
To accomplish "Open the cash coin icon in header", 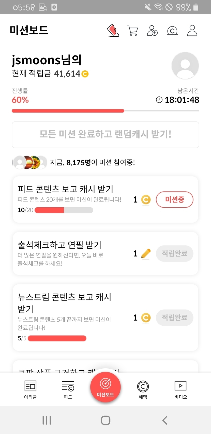I will pyautogui.click(x=172, y=31).
